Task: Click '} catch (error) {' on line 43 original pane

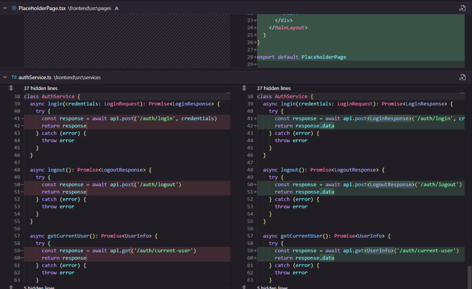Action: click(x=61, y=133)
